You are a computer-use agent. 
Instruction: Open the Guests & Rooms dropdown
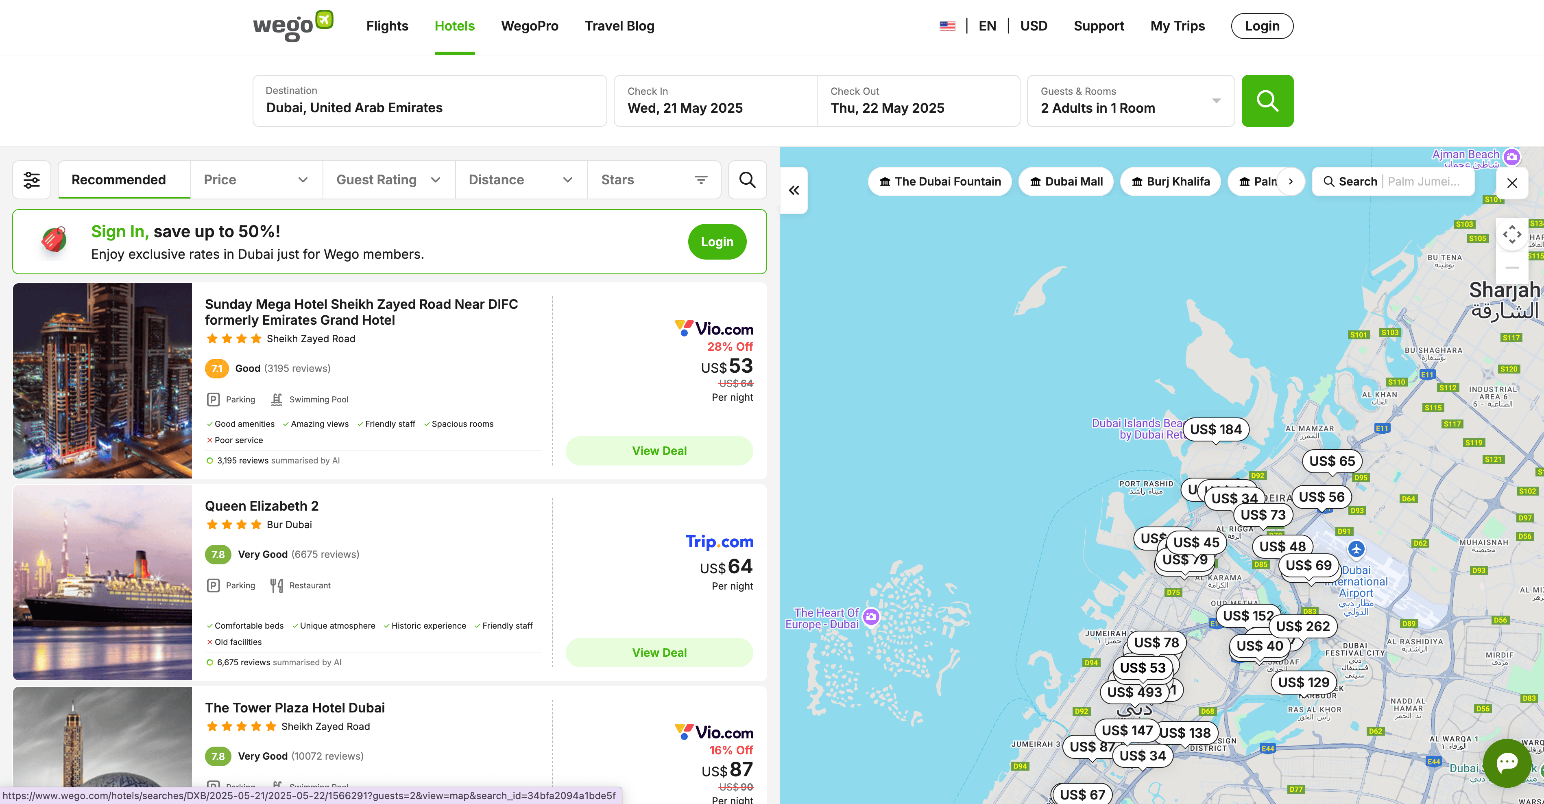tap(1130, 101)
